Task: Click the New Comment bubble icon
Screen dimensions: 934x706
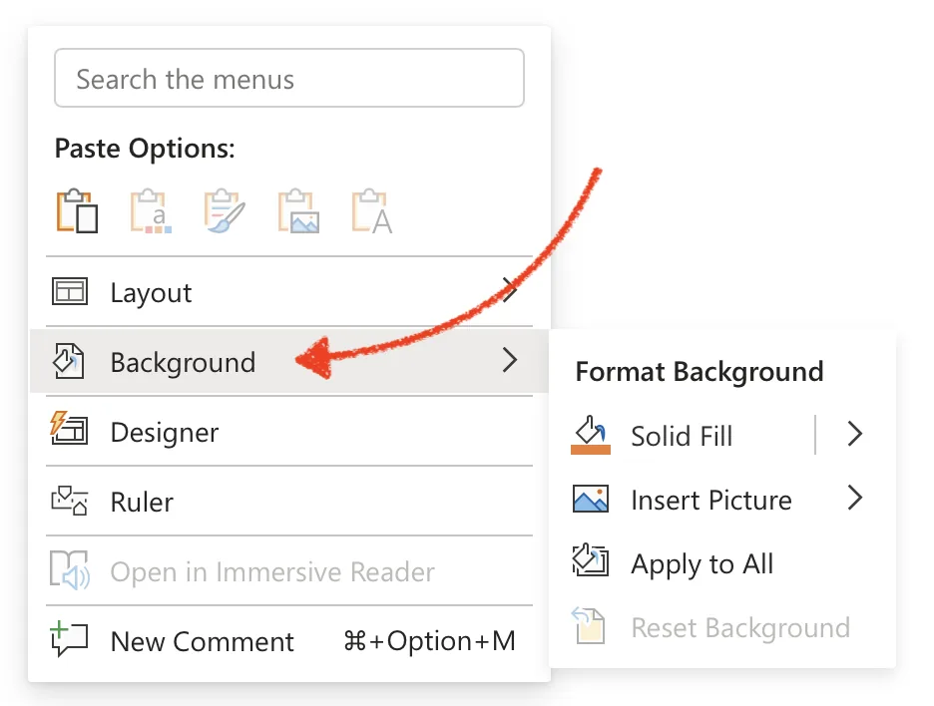Action: (x=70, y=639)
